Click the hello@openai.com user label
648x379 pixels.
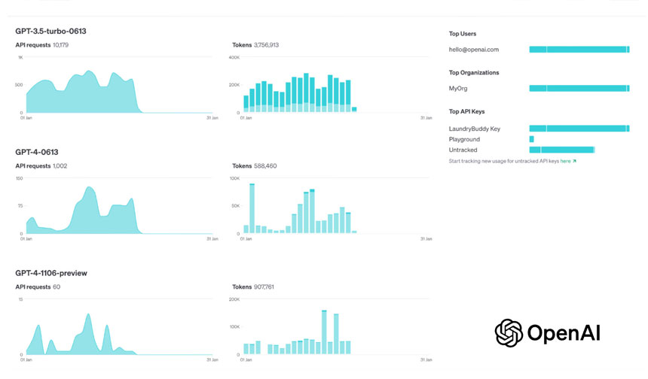pyautogui.click(x=473, y=50)
